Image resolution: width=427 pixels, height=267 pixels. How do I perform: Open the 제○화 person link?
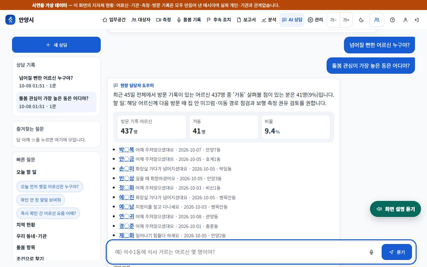[x=126, y=235]
